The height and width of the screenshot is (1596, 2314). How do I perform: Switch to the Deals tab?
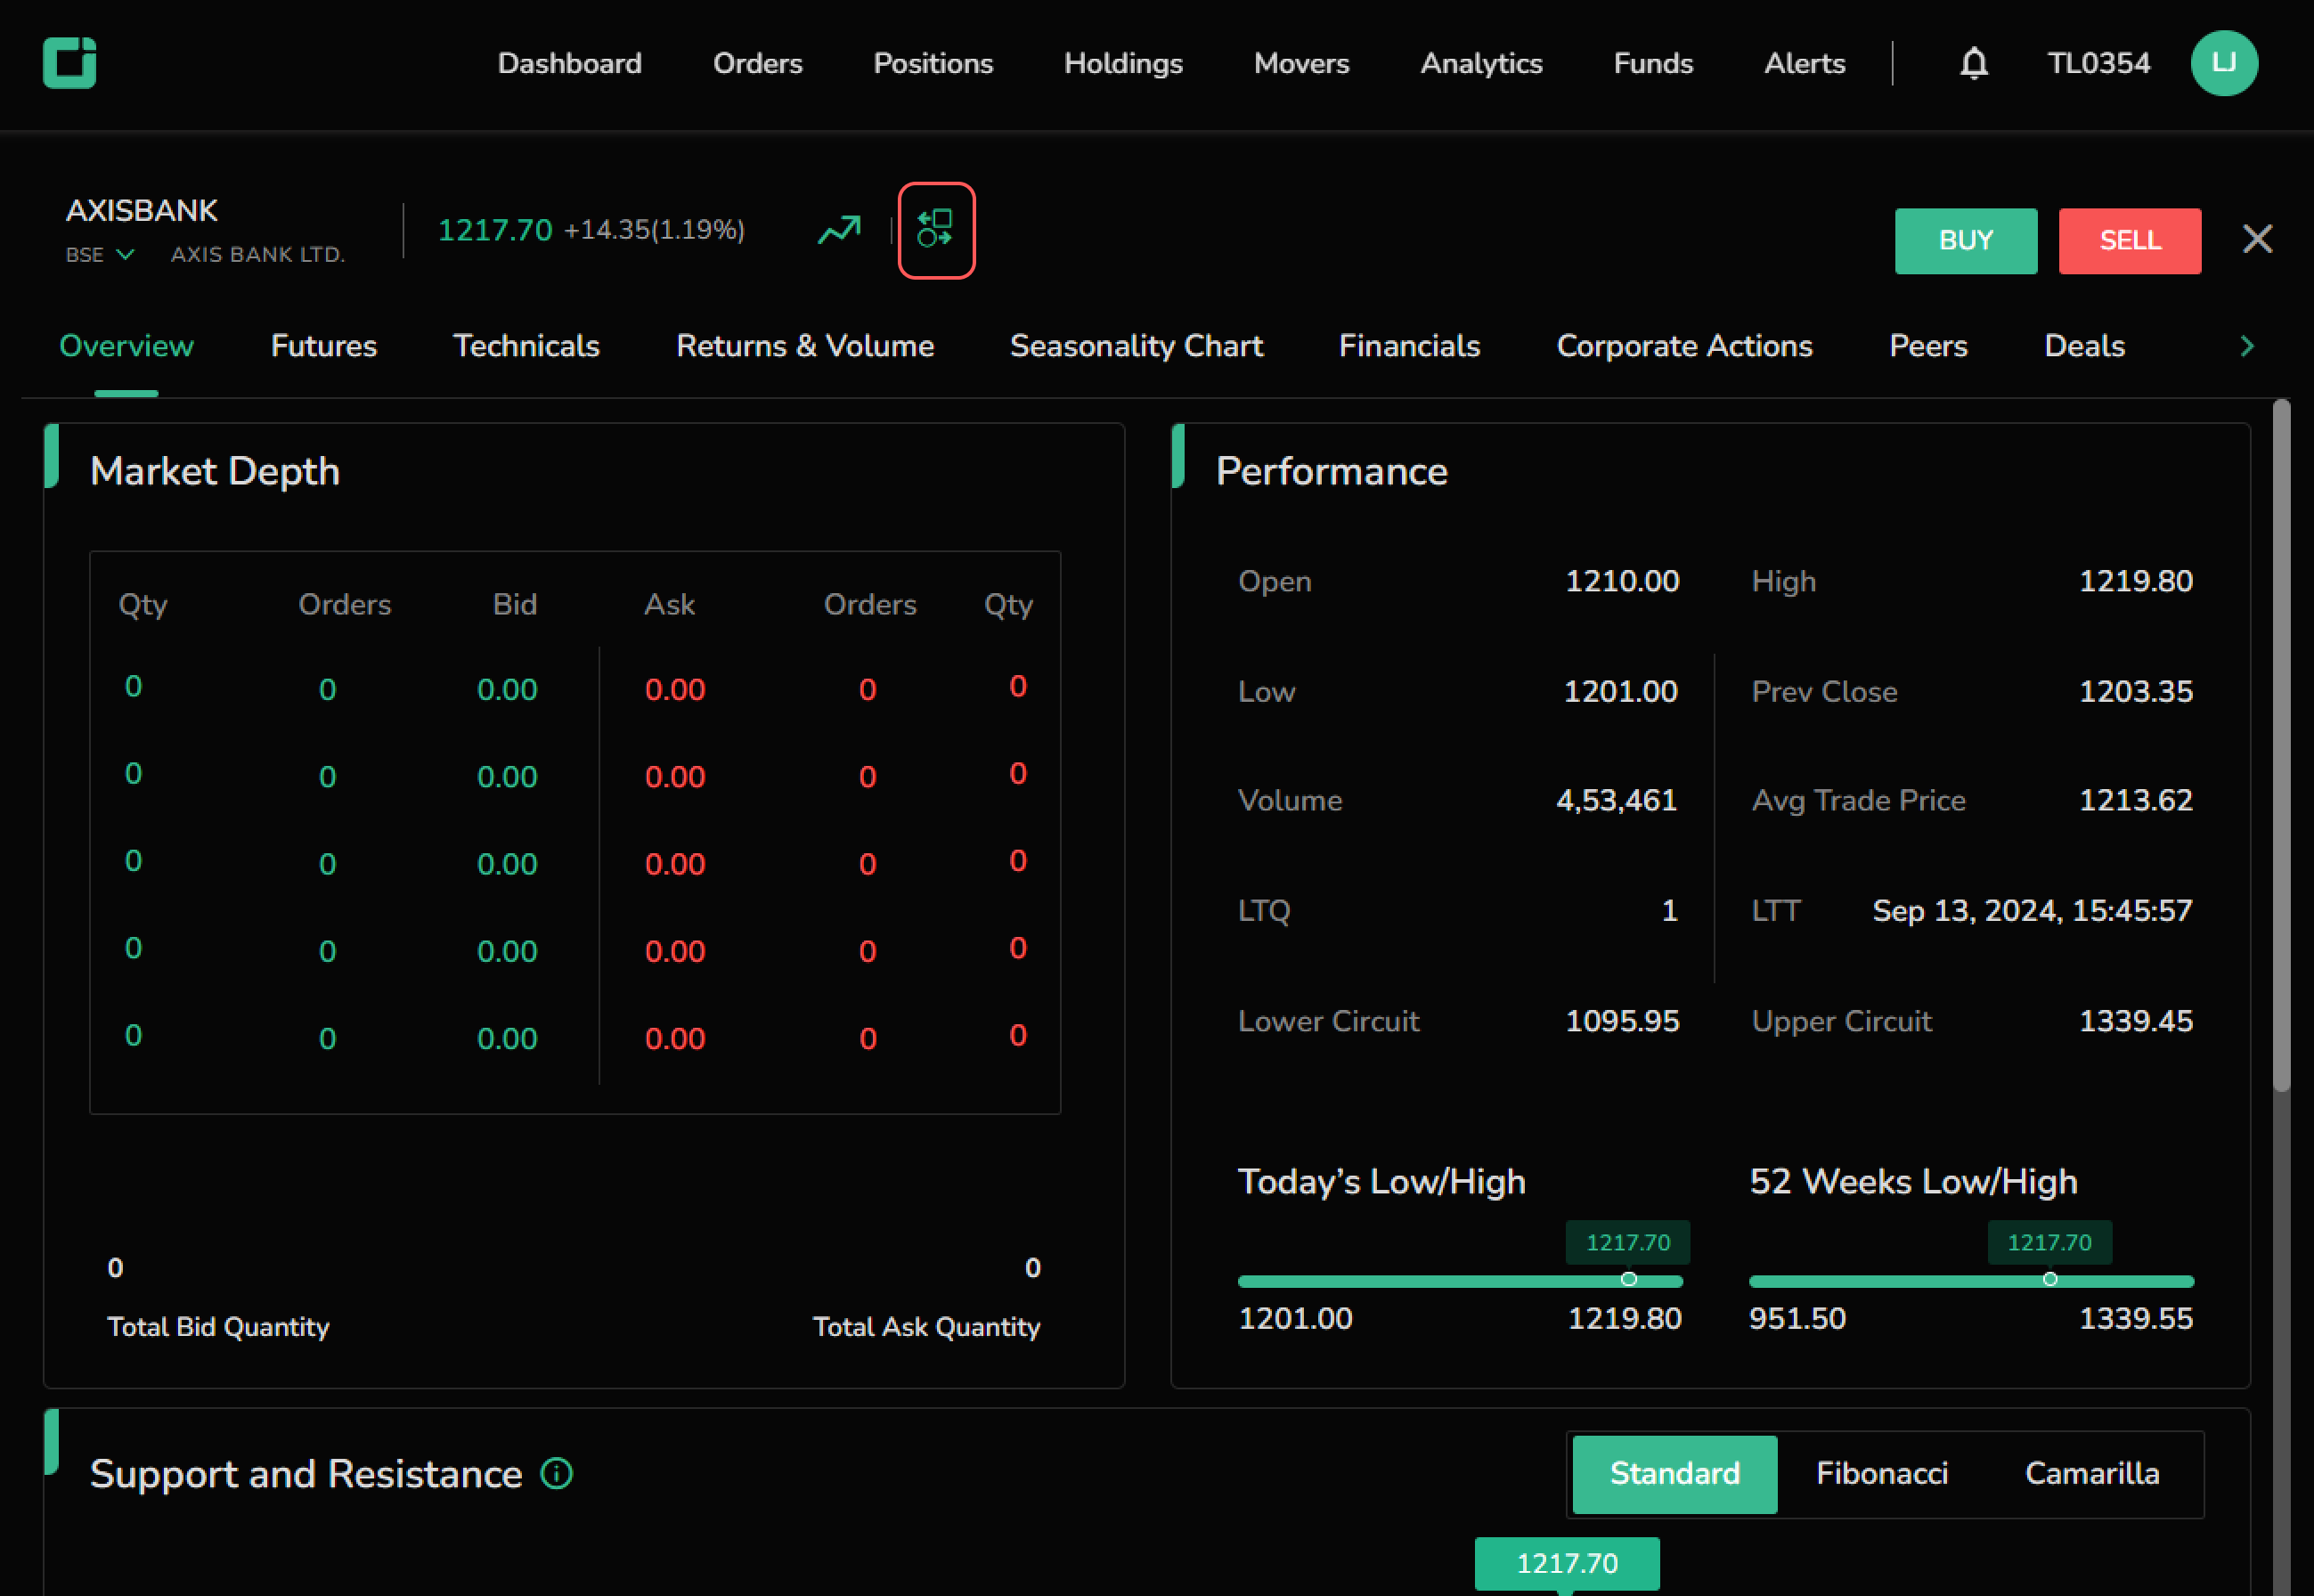(x=2084, y=346)
